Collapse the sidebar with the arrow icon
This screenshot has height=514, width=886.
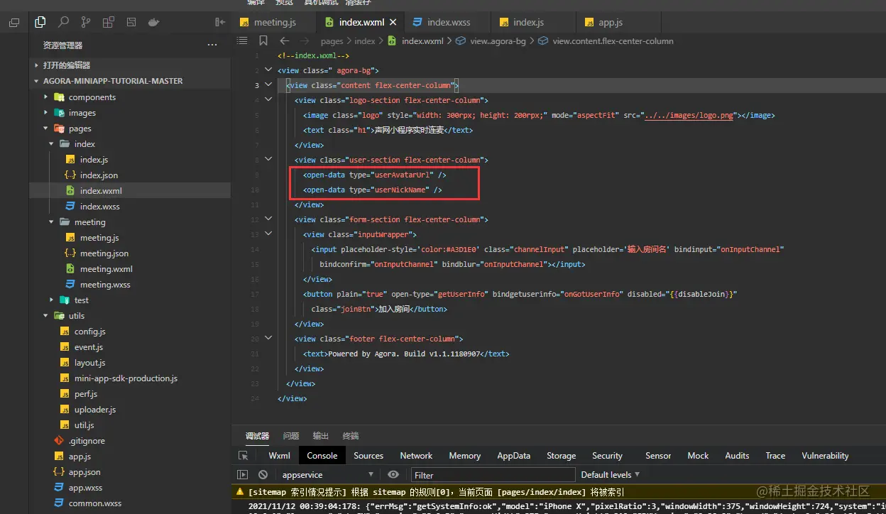(220, 22)
